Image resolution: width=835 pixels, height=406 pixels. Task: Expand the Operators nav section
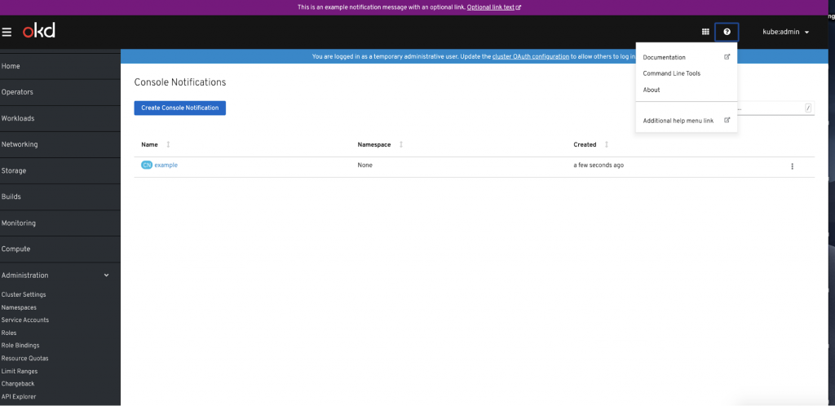pos(17,92)
